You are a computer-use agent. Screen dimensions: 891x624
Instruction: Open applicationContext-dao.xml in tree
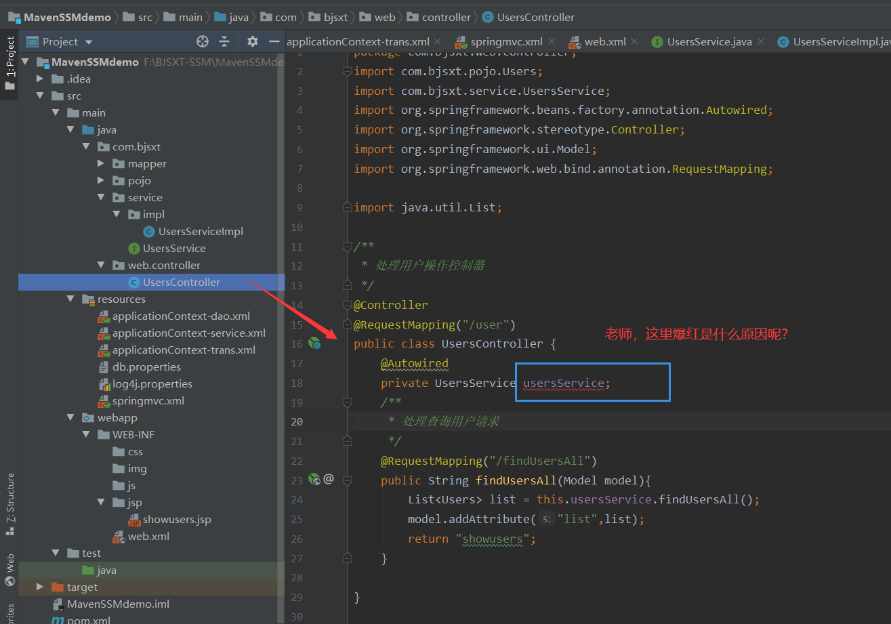[174, 316]
